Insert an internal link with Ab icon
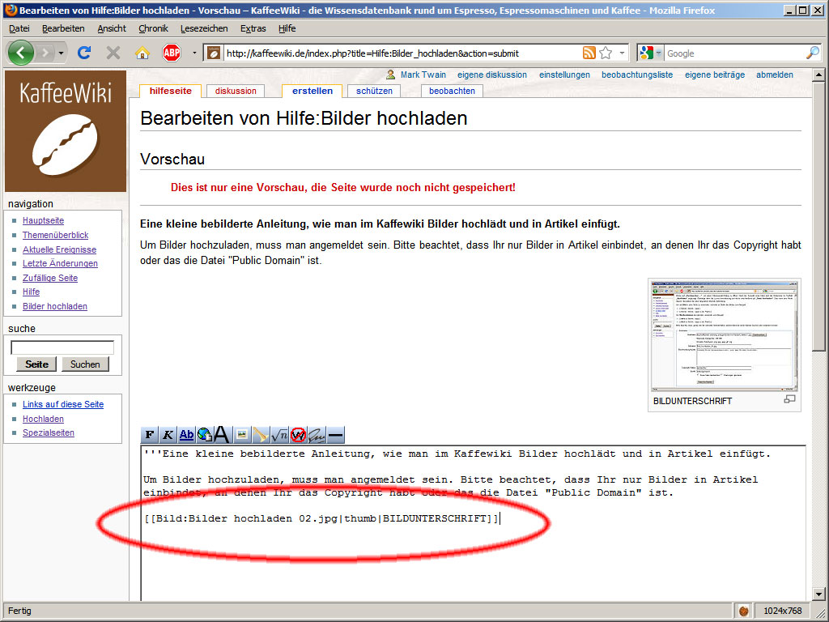 tap(187, 435)
